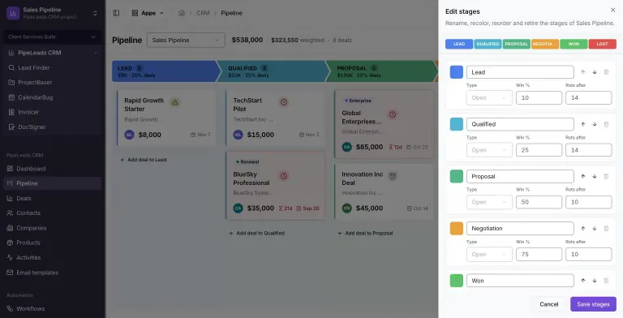Move the Lead stage up
623x318 pixels.
[583, 72]
